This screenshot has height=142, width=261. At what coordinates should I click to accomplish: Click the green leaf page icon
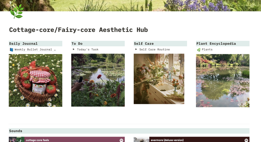point(16,11)
